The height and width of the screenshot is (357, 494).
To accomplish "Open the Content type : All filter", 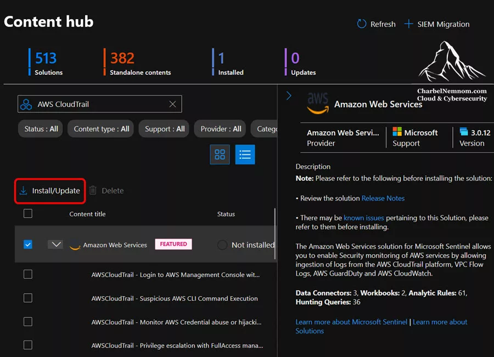I will (x=101, y=129).
